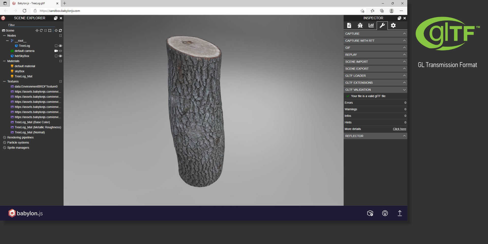Image resolution: width=488 pixels, height=244 pixels.
Task: Click the Babylon.js logo in the footer
Action: pyautogui.click(x=25, y=213)
